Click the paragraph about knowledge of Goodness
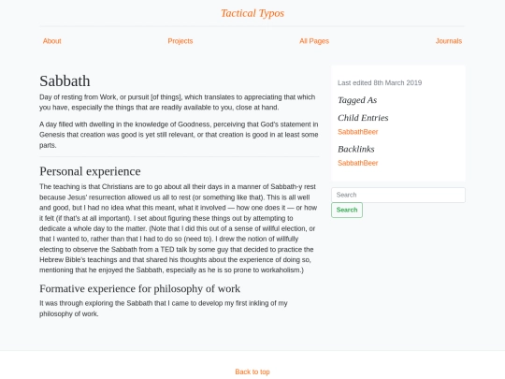The height and width of the screenshot is (379, 505). (x=179, y=135)
